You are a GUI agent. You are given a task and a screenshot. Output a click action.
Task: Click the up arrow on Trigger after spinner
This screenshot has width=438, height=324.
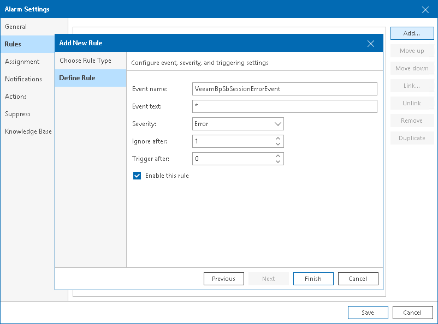coord(277,156)
